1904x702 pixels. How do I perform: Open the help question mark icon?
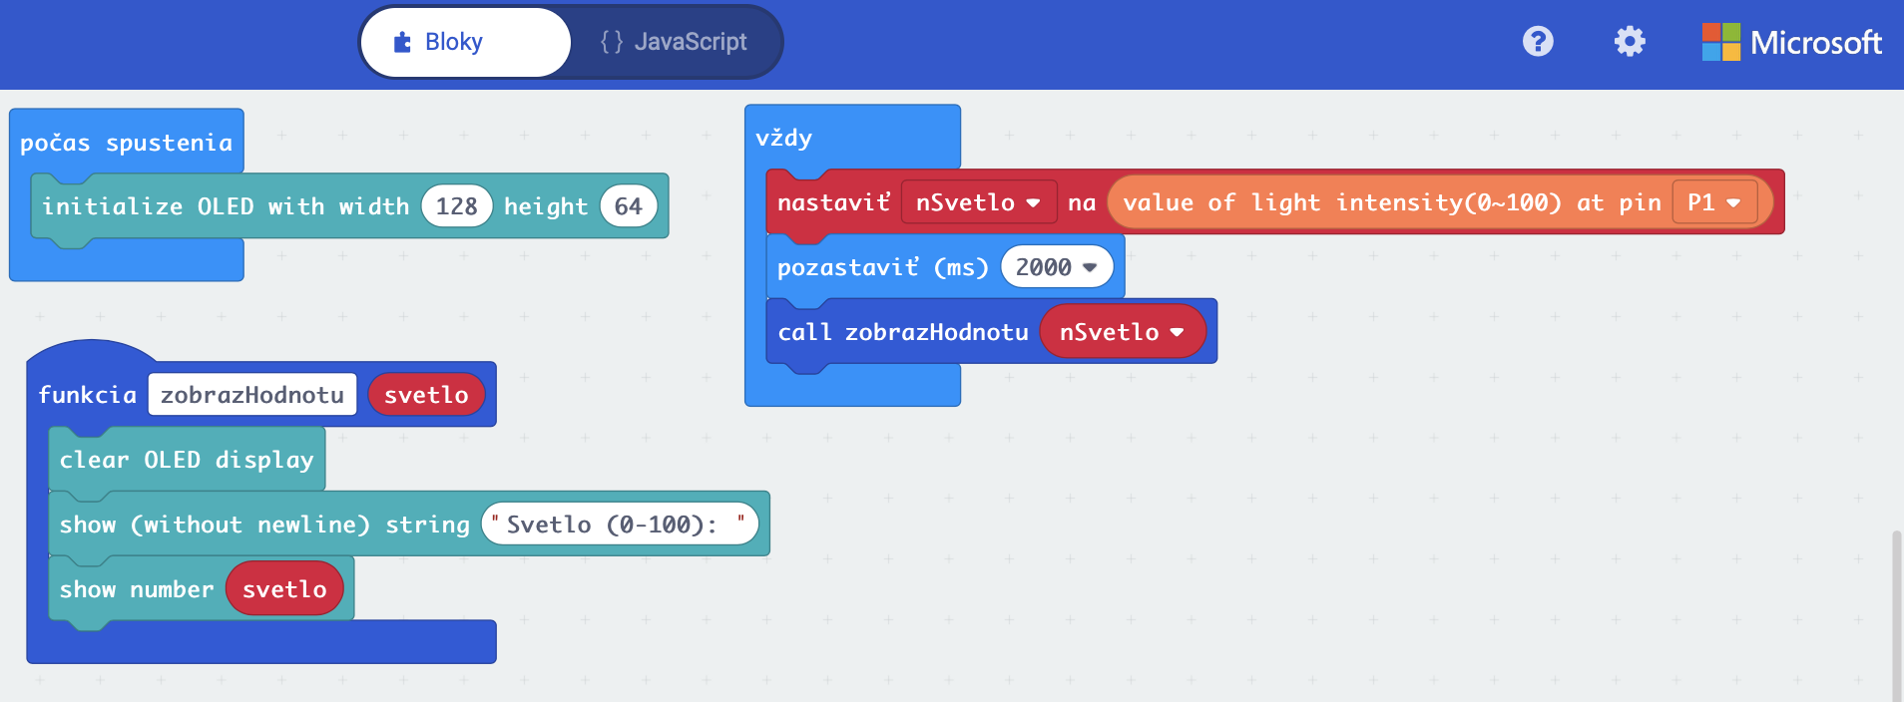click(x=1538, y=42)
